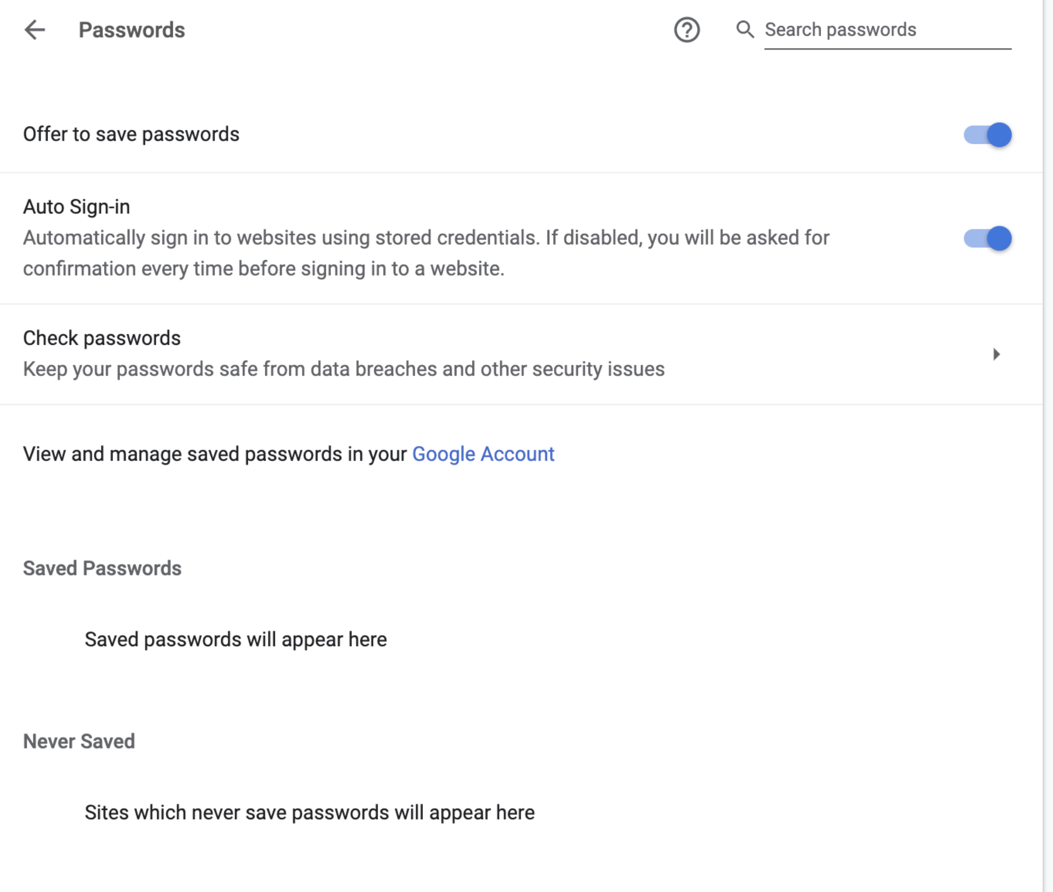
Task: Open your Google Account password manager
Action: (x=483, y=453)
